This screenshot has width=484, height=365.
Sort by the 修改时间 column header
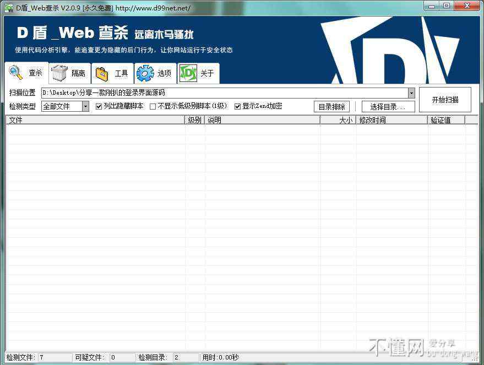pos(391,120)
